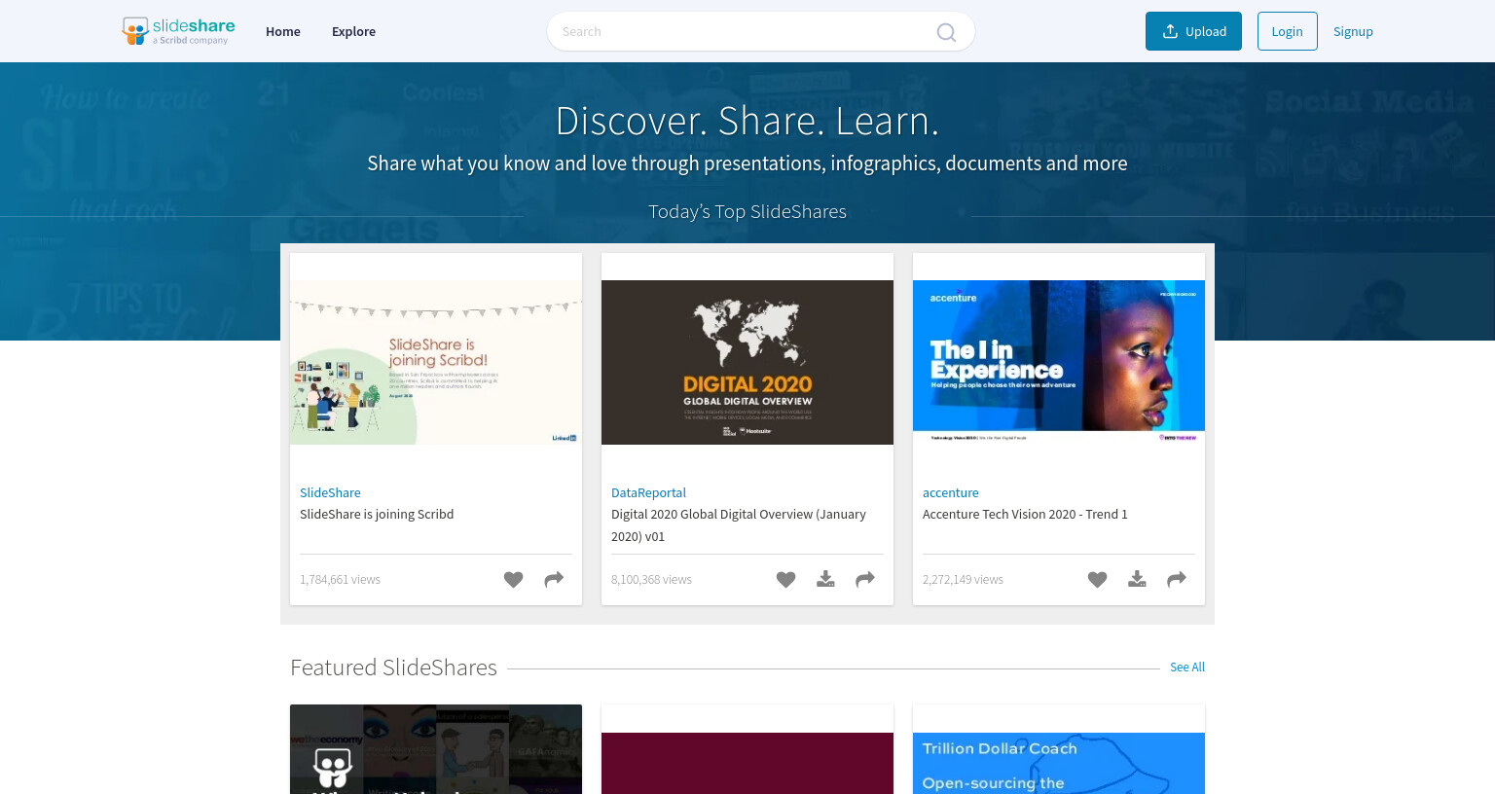Like the Accenture Tech Vision 2020 card
Screen dimensions: 1495x794
pos(1097,580)
